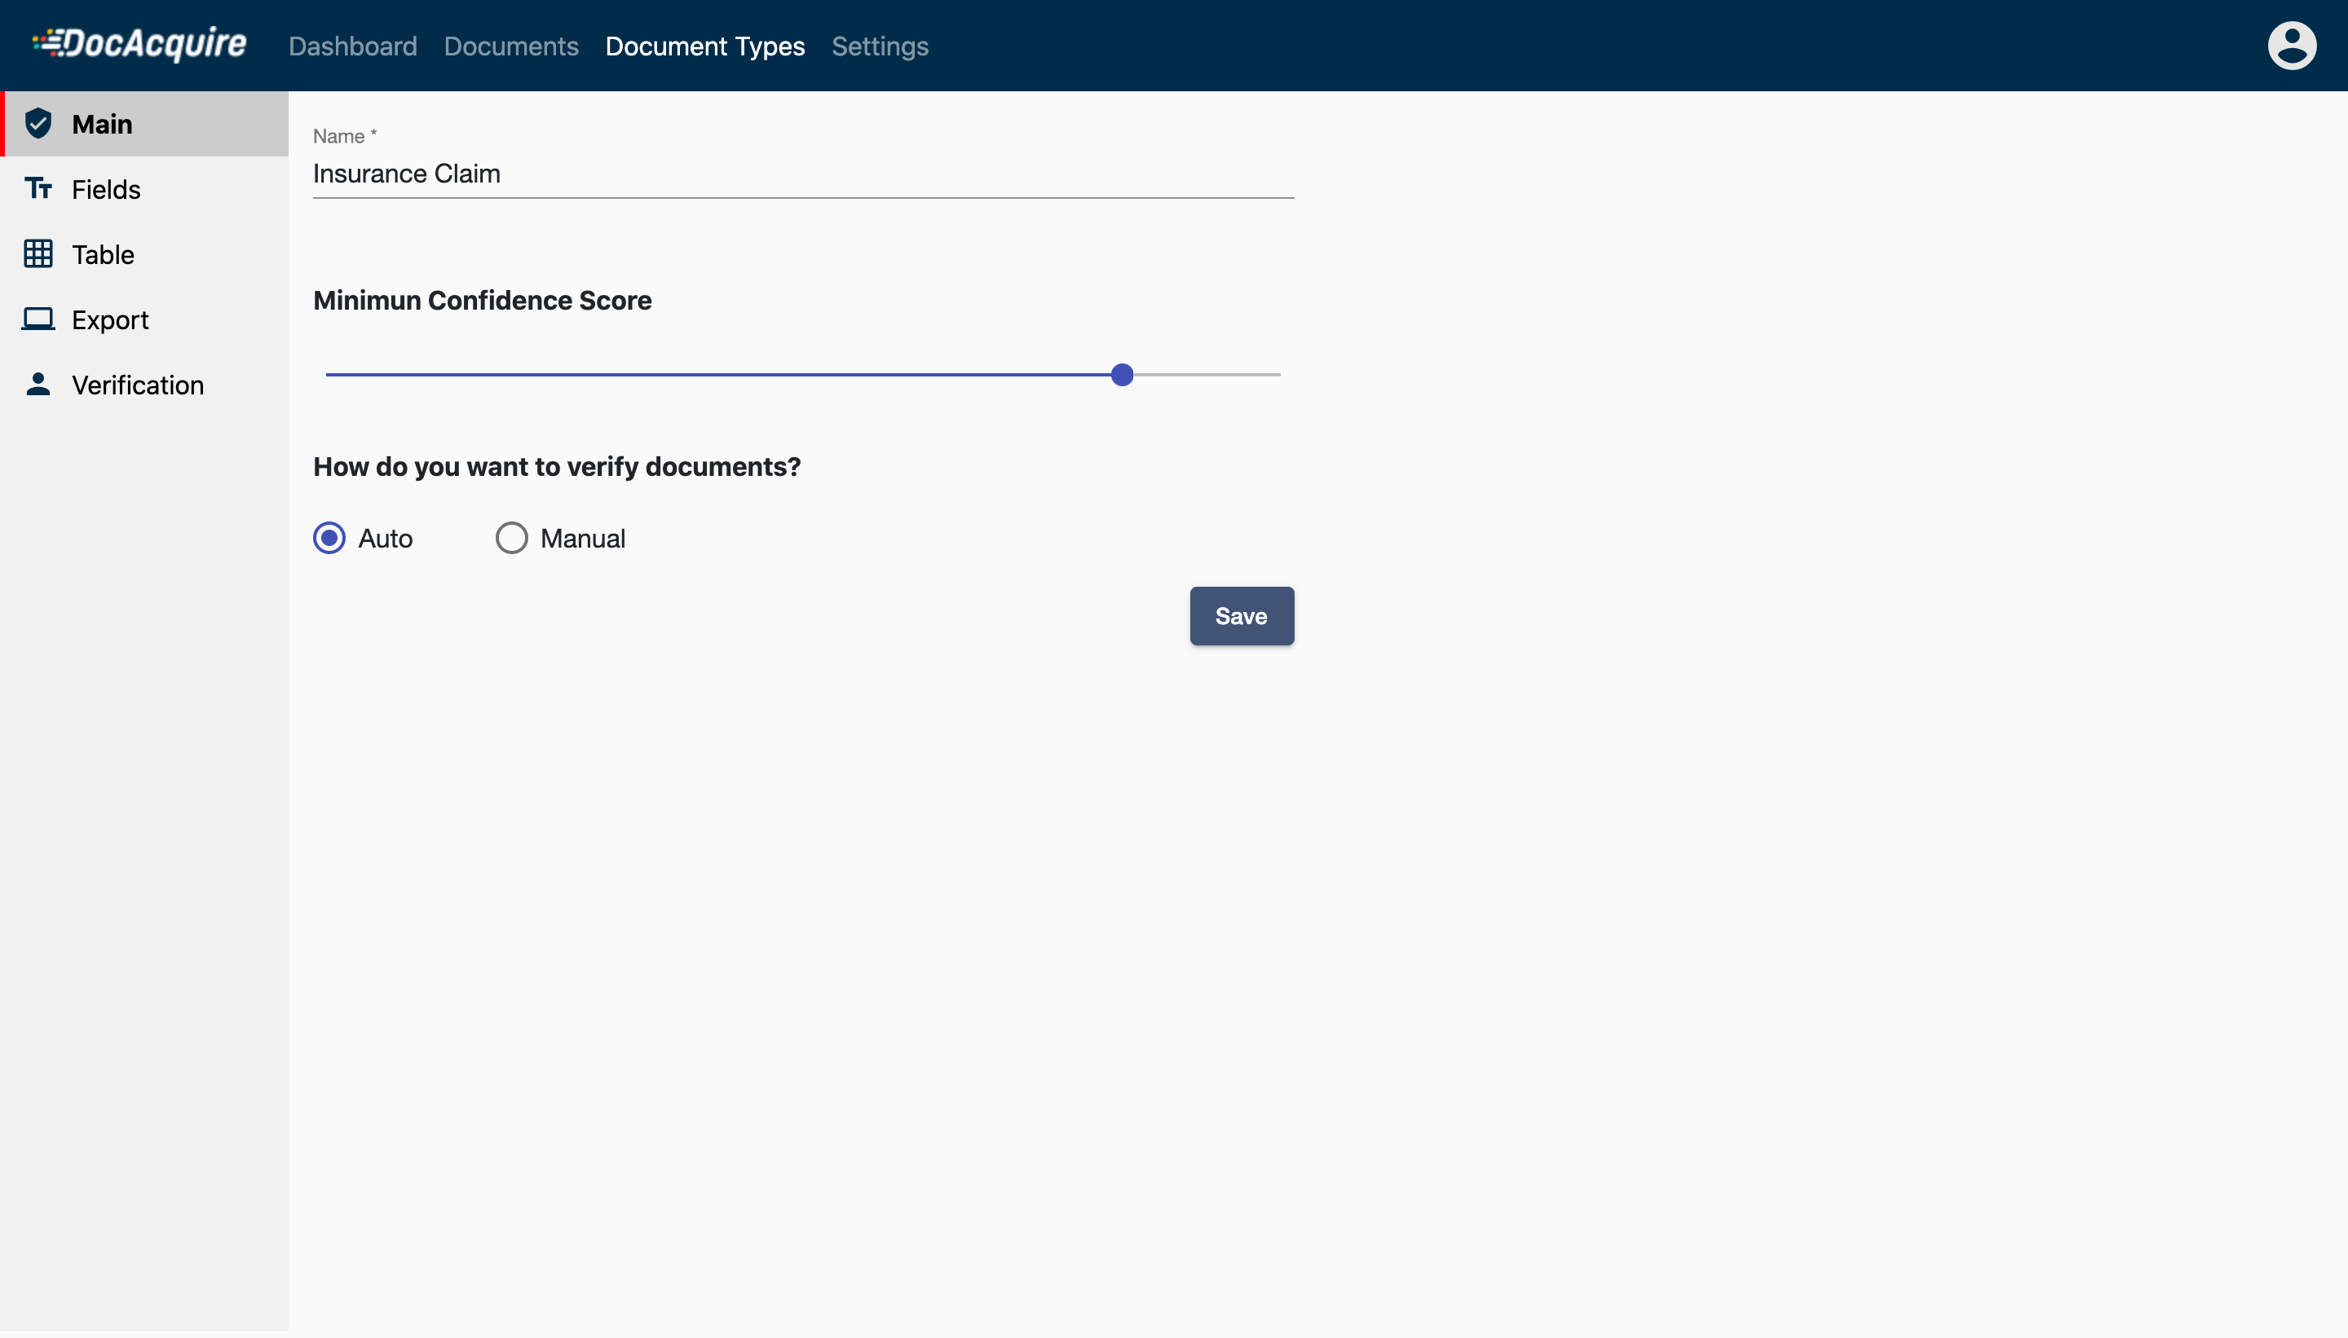Click the DocAcquire logo

pyautogui.click(x=139, y=44)
